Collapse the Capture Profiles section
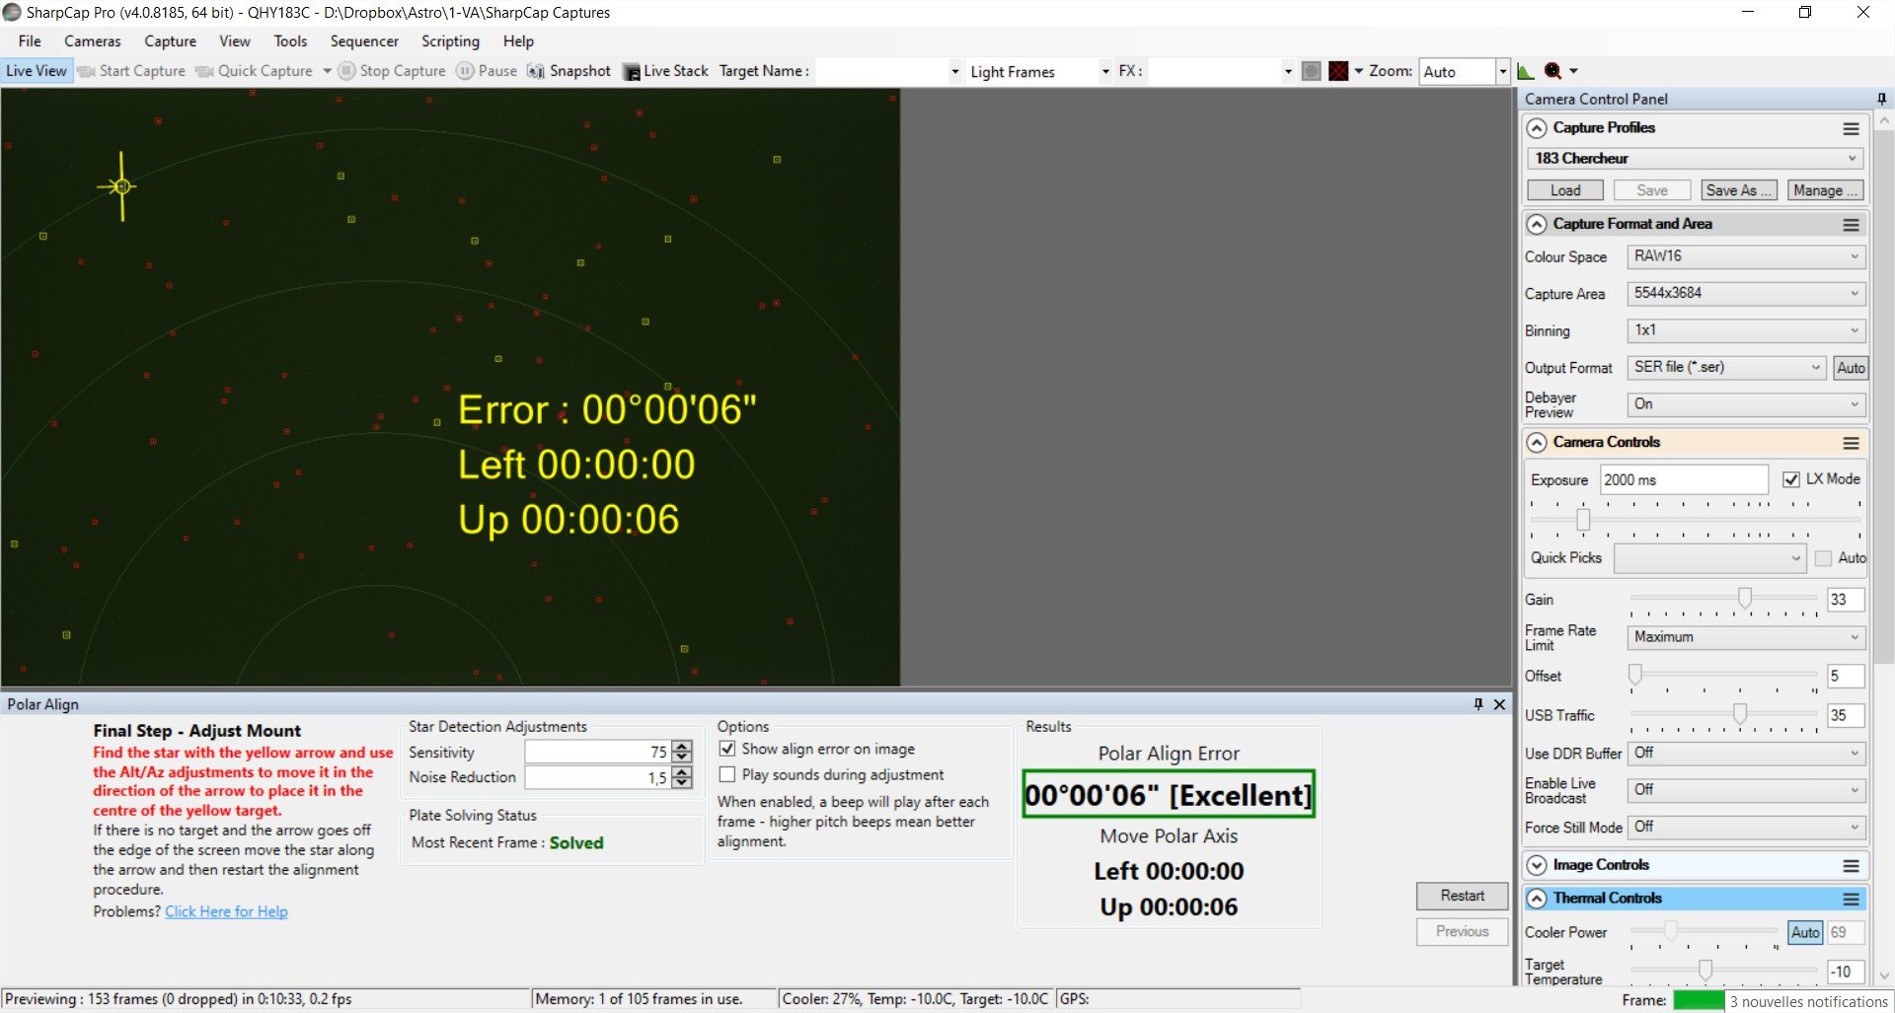Viewport: 1895px width, 1013px height. (x=1537, y=129)
